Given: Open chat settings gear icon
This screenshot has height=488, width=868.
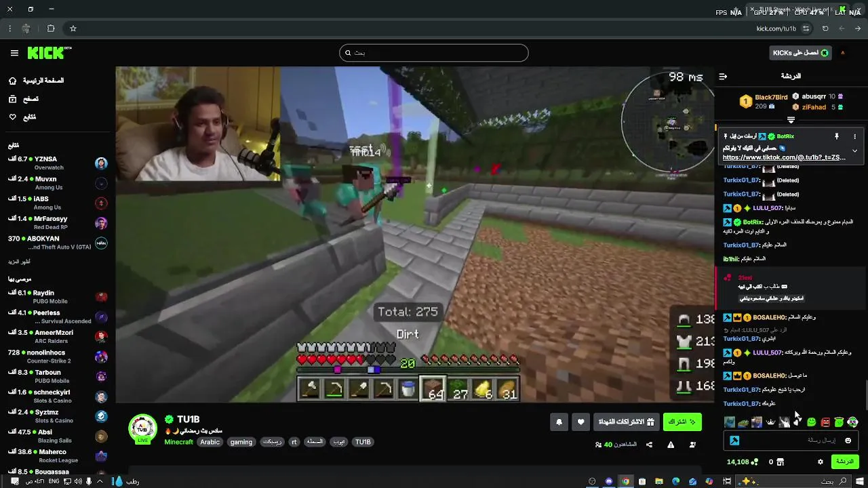Looking at the screenshot, I should pyautogui.click(x=820, y=462).
